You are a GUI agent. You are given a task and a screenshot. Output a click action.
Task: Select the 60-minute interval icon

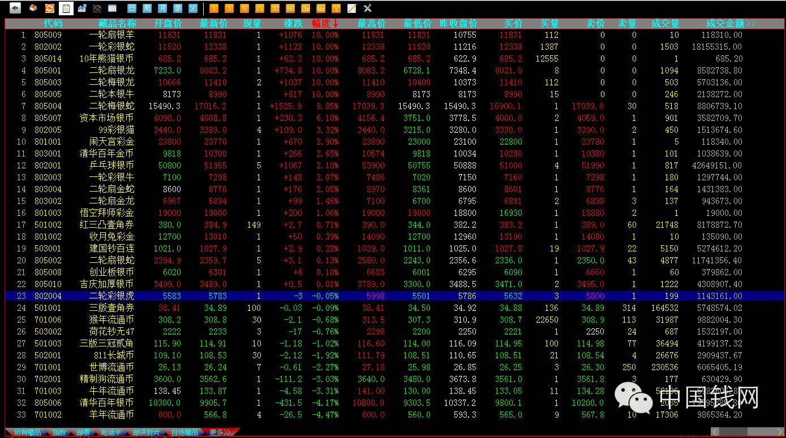(x=290, y=8)
